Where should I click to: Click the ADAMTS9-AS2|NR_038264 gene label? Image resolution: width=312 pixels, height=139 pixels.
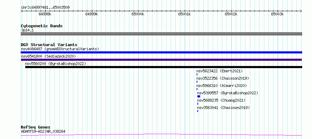(x=43, y=131)
